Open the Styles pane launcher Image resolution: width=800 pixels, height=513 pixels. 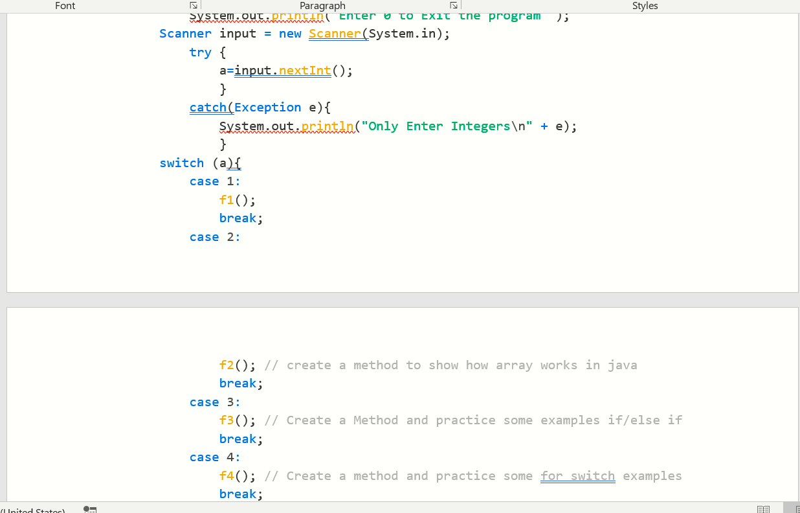tap(797, 5)
